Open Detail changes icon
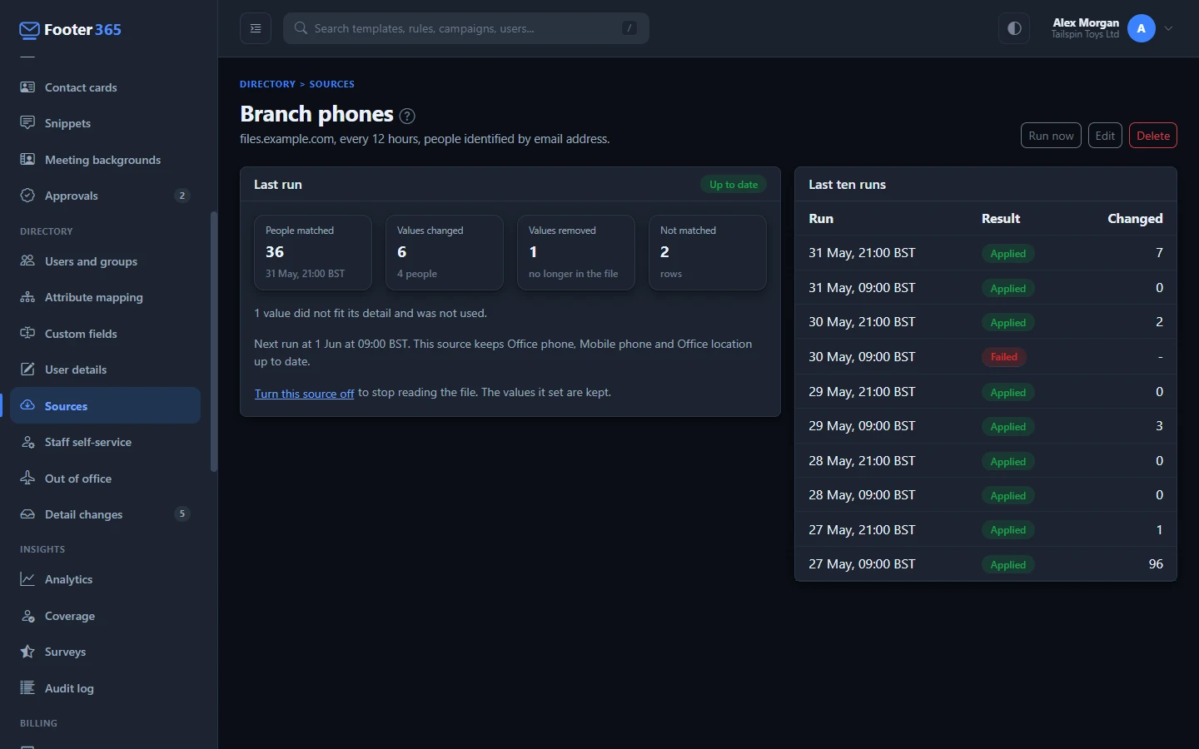 tap(27, 514)
